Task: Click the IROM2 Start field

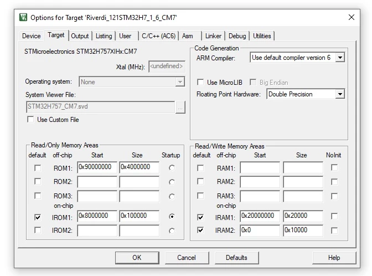Action: coord(97,231)
